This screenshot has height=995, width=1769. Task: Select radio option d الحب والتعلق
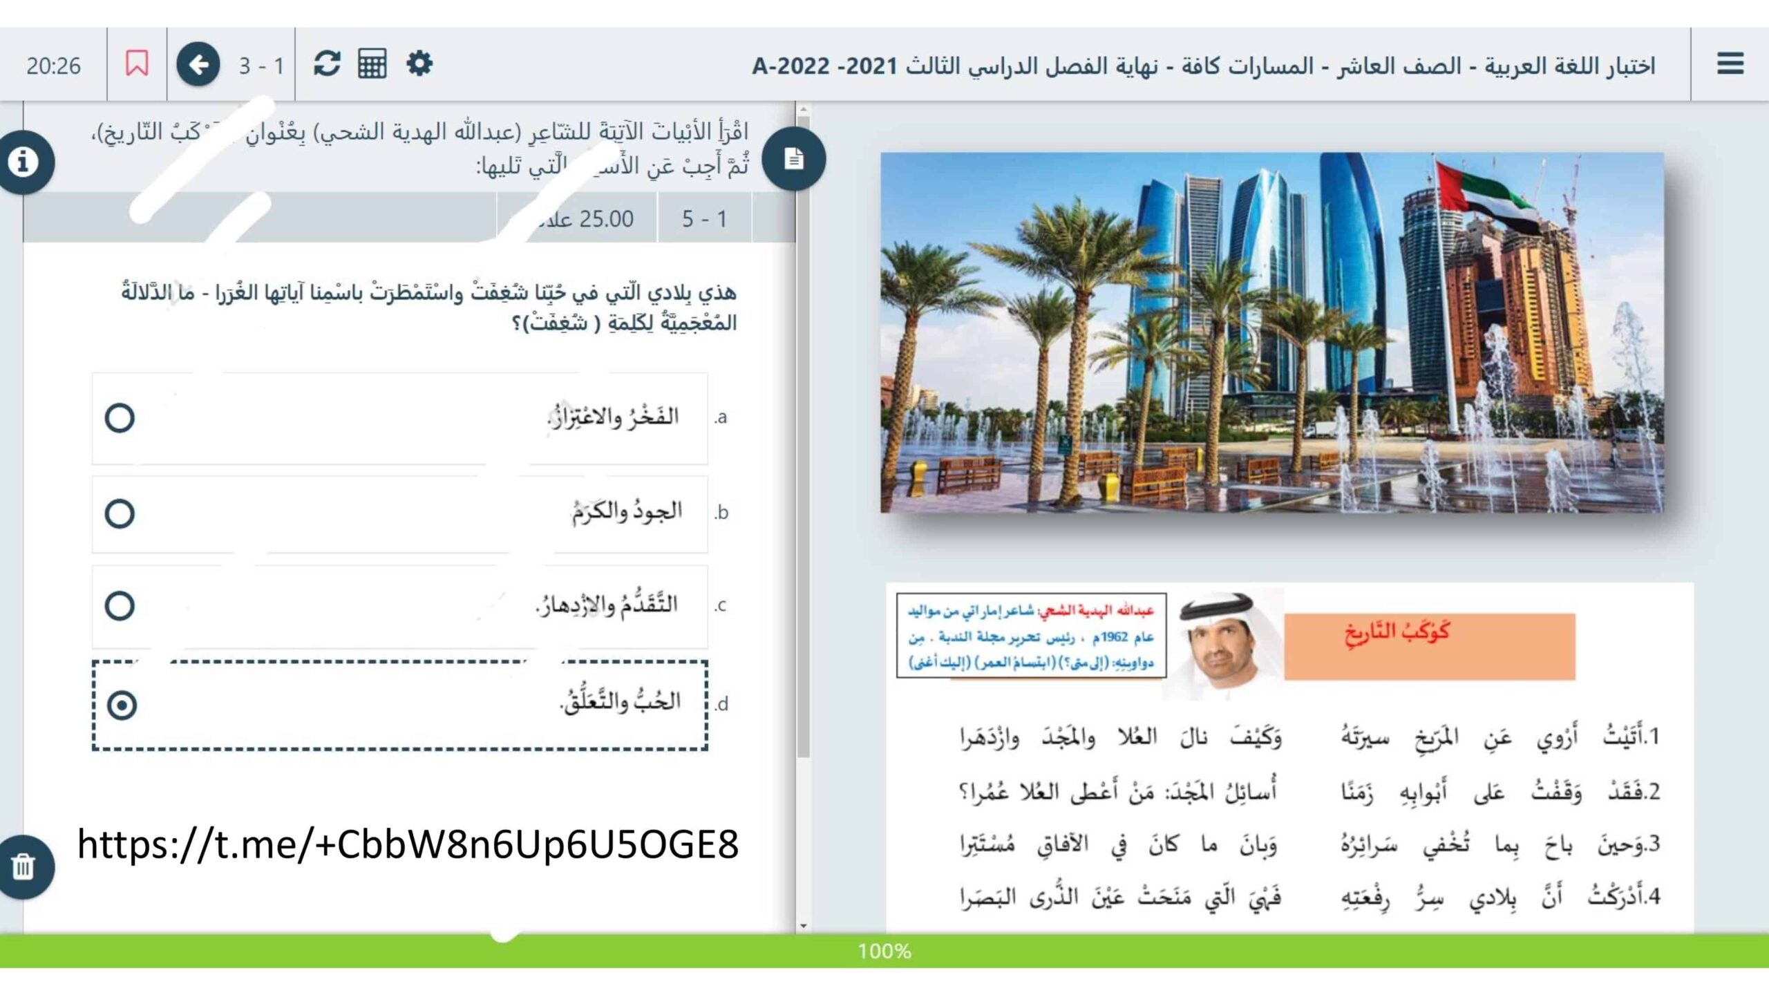pos(122,705)
